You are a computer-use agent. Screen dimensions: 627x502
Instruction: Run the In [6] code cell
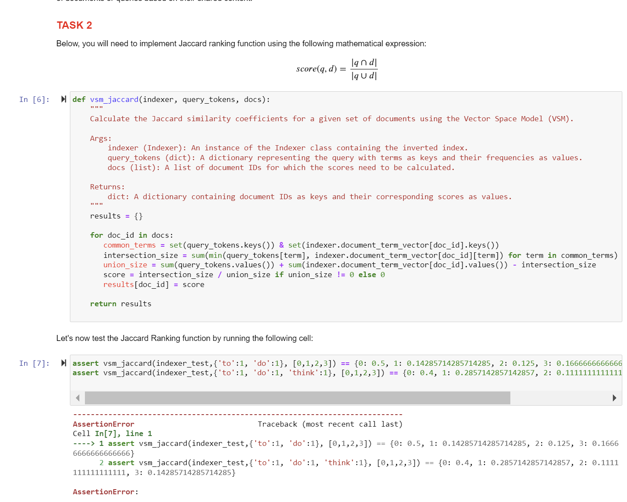coord(63,99)
